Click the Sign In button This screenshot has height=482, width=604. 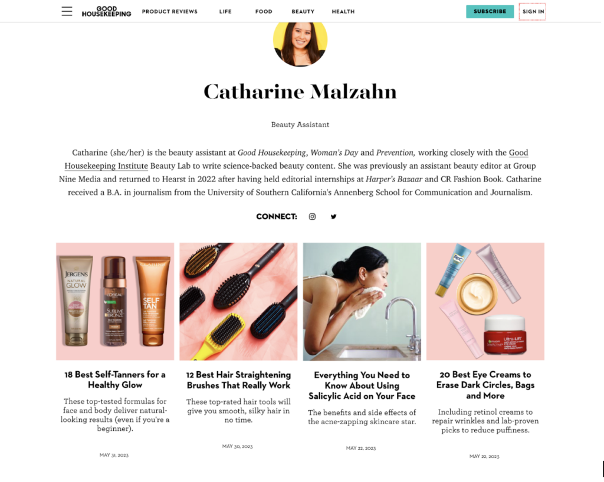click(x=533, y=12)
